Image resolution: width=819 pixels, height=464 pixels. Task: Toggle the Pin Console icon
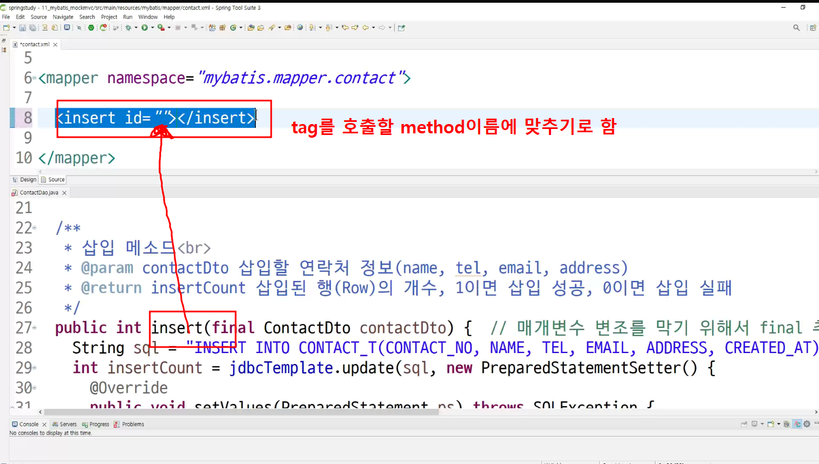click(744, 424)
